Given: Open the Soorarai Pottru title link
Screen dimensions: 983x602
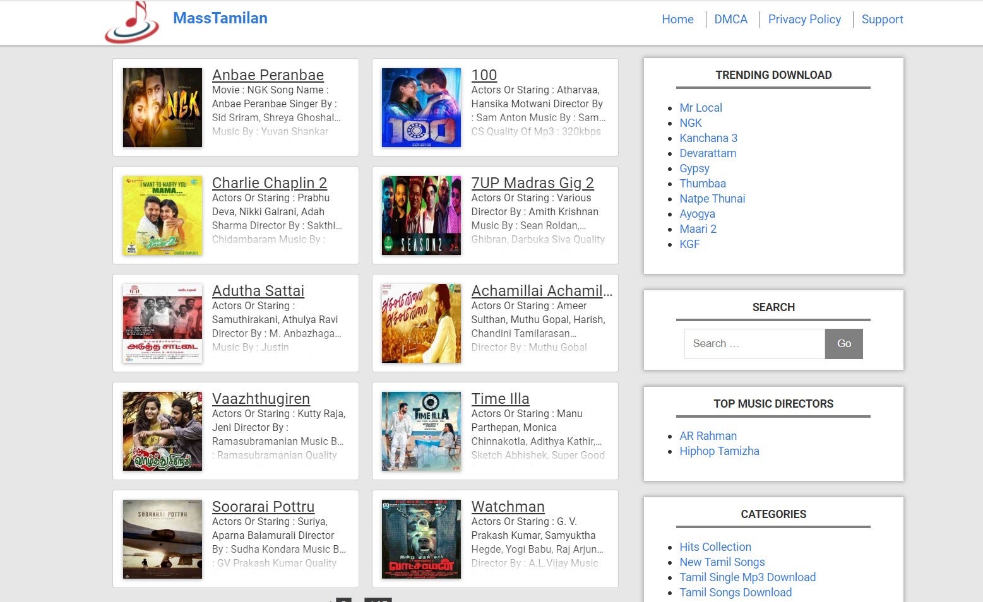Looking at the screenshot, I should tap(263, 507).
